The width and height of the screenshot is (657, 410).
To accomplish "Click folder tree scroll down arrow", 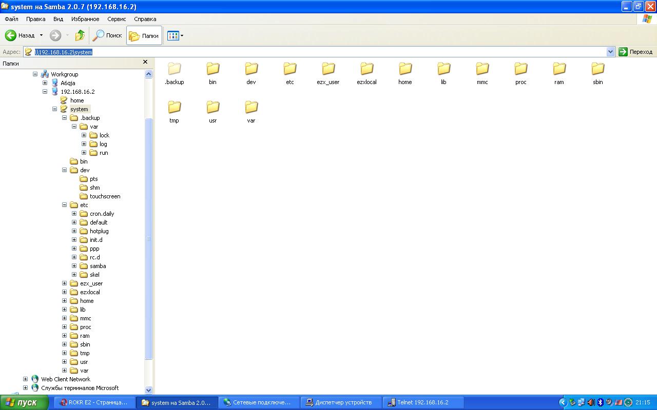I will pos(149,390).
